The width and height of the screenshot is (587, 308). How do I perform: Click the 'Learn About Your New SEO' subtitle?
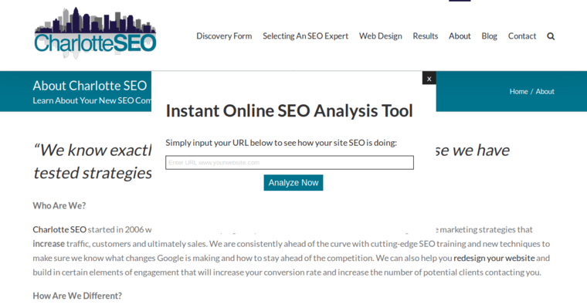[x=92, y=100]
